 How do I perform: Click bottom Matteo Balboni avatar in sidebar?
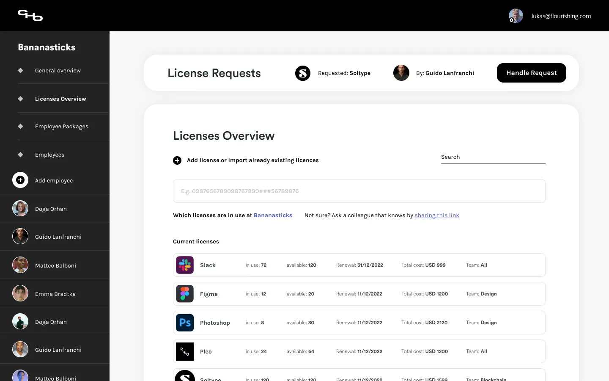20,375
